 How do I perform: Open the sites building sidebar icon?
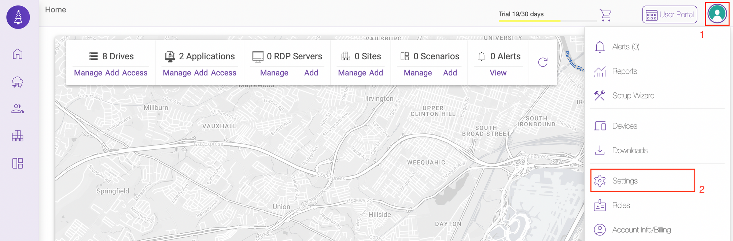(18, 136)
